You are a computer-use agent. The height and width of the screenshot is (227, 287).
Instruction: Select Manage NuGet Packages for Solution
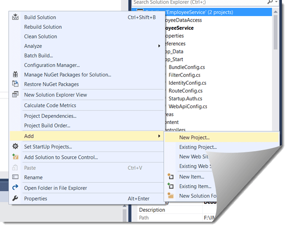point(87,75)
